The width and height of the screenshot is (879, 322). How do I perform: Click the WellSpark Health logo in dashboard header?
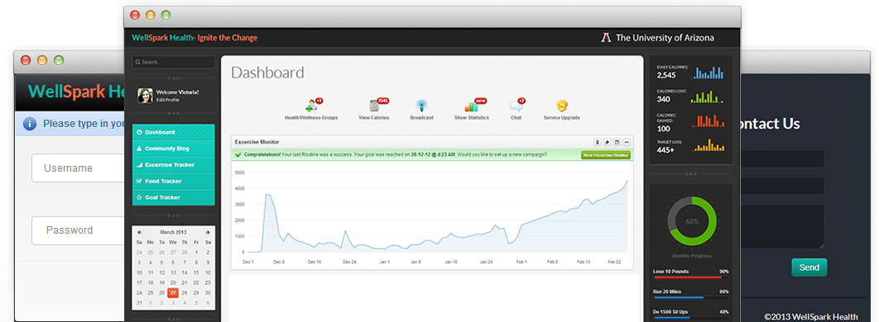[195, 38]
